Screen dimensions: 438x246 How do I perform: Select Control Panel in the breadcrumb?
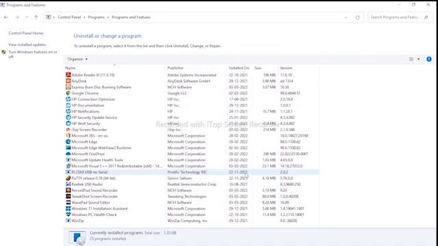coord(69,17)
